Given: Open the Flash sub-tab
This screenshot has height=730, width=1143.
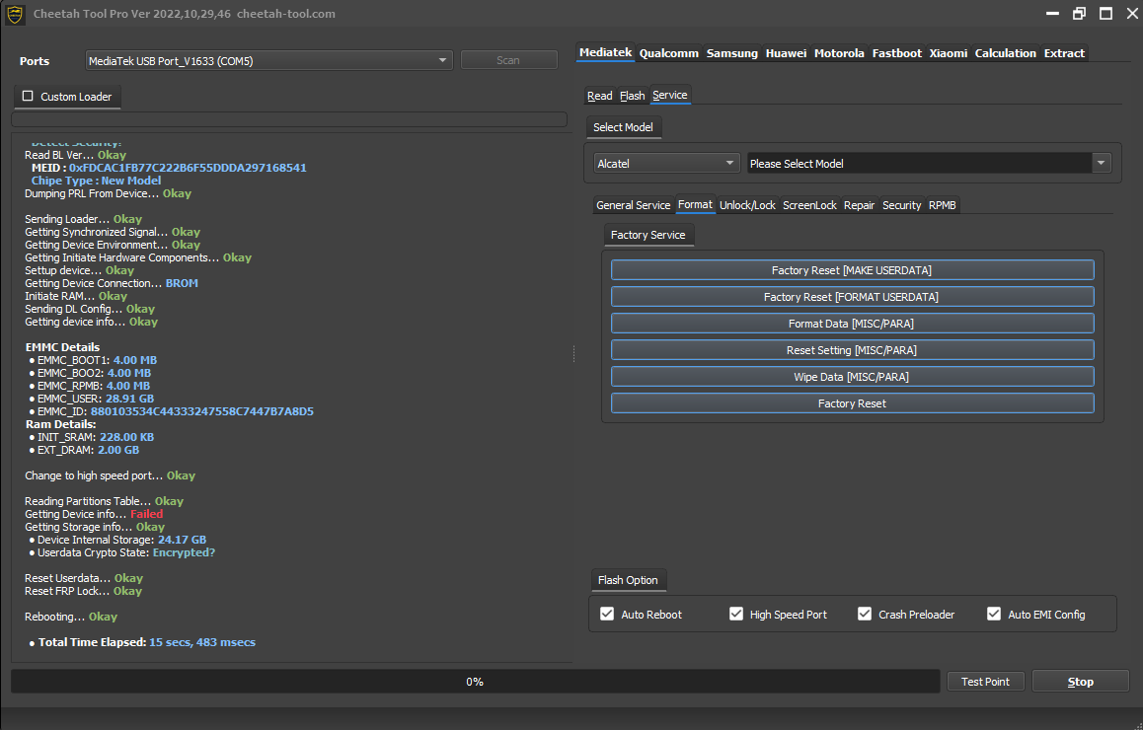Looking at the screenshot, I should tap(632, 96).
